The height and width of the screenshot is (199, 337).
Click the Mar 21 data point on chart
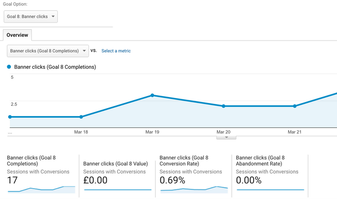coord(295,106)
